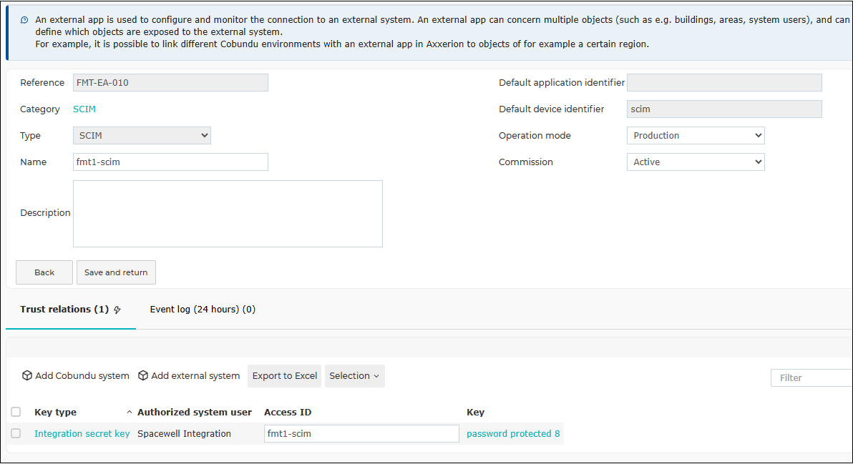
Task: Expand the Selection dropdown menu
Action: 355,376
